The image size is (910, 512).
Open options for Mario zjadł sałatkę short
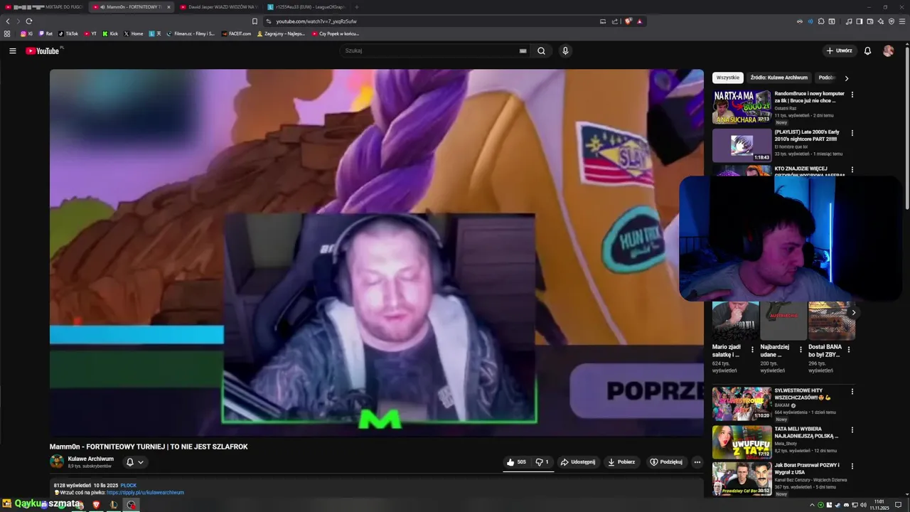coord(752,350)
